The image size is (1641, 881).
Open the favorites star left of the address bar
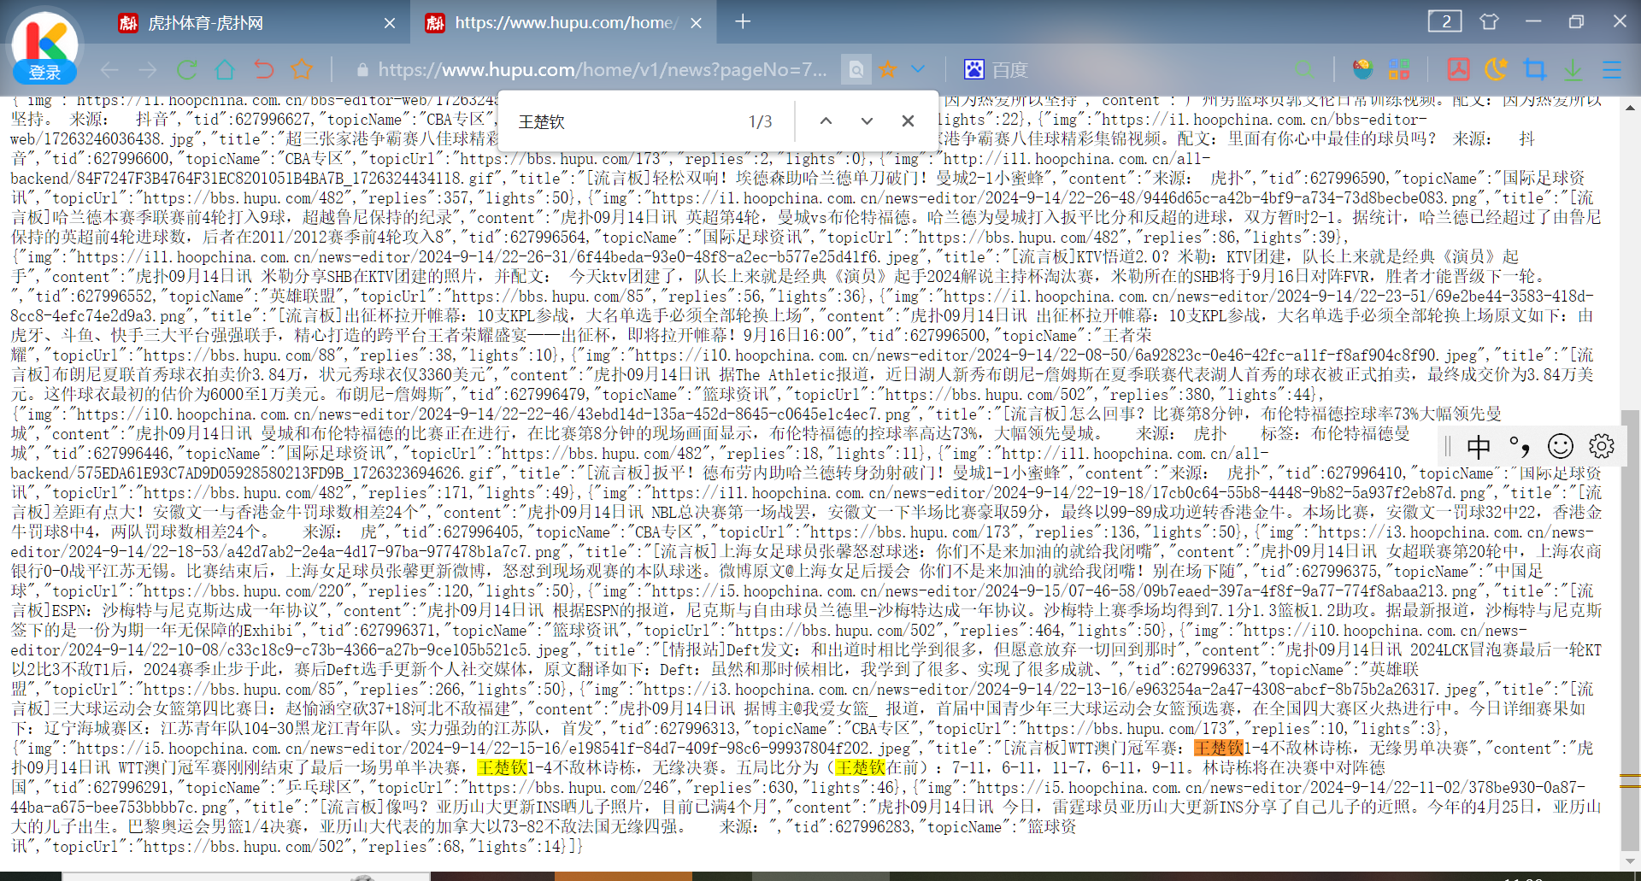(302, 69)
